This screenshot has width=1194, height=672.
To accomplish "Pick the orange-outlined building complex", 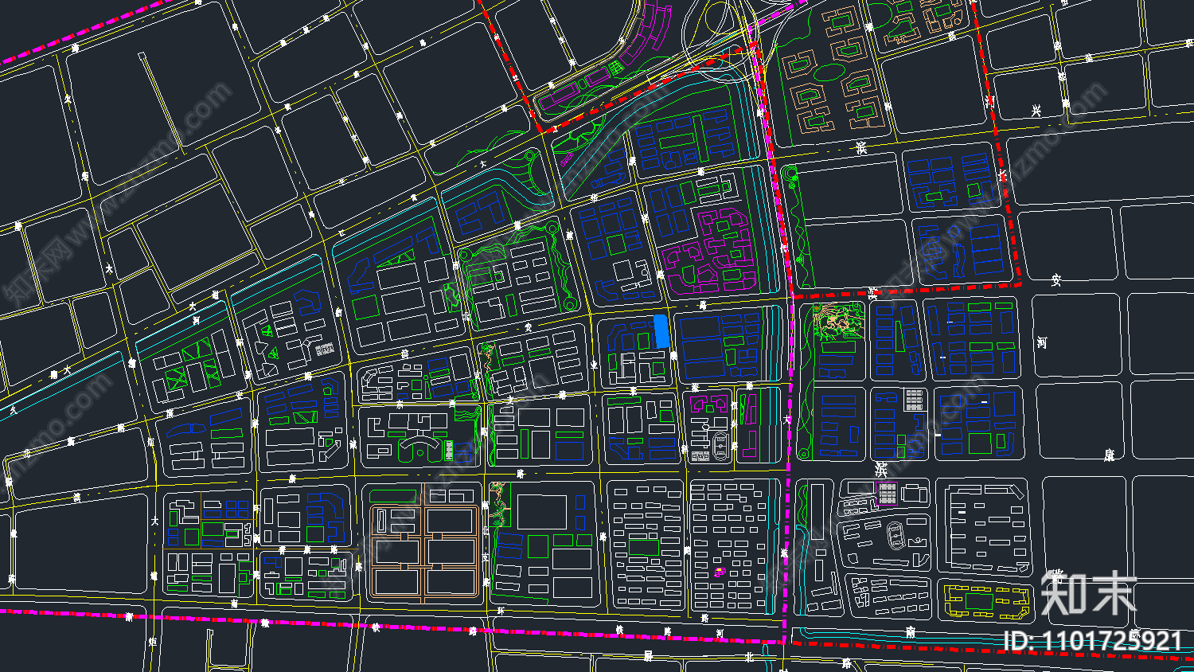I will [x=423, y=551].
